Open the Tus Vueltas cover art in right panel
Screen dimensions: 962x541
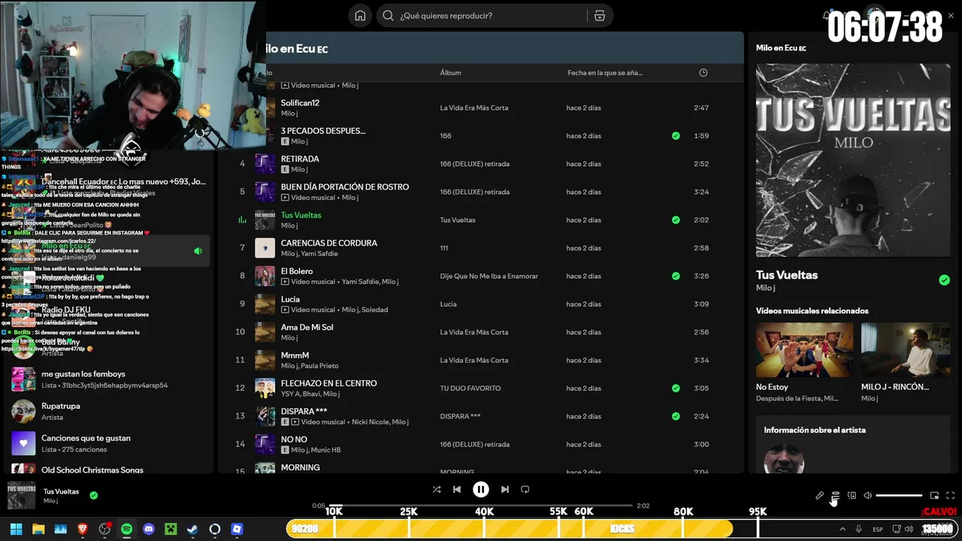[x=853, y=160]
